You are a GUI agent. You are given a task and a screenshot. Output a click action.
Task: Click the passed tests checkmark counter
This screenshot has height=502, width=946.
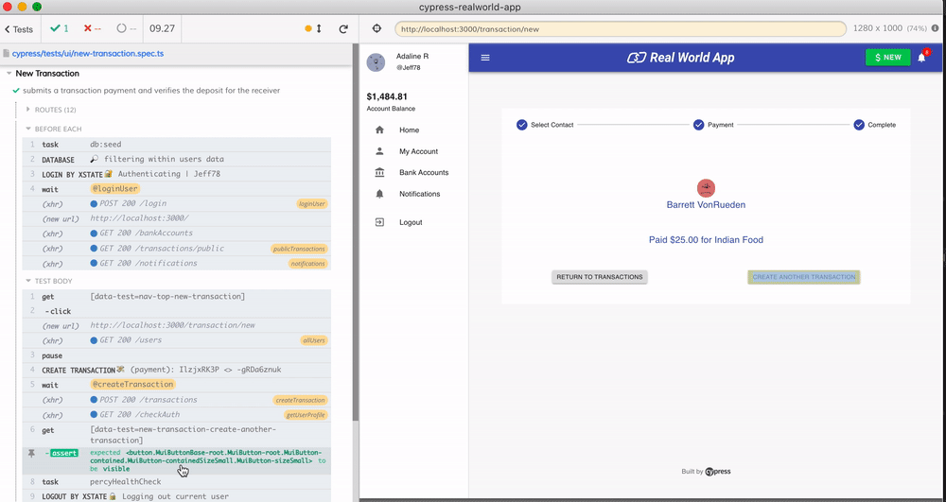[59, 28]
